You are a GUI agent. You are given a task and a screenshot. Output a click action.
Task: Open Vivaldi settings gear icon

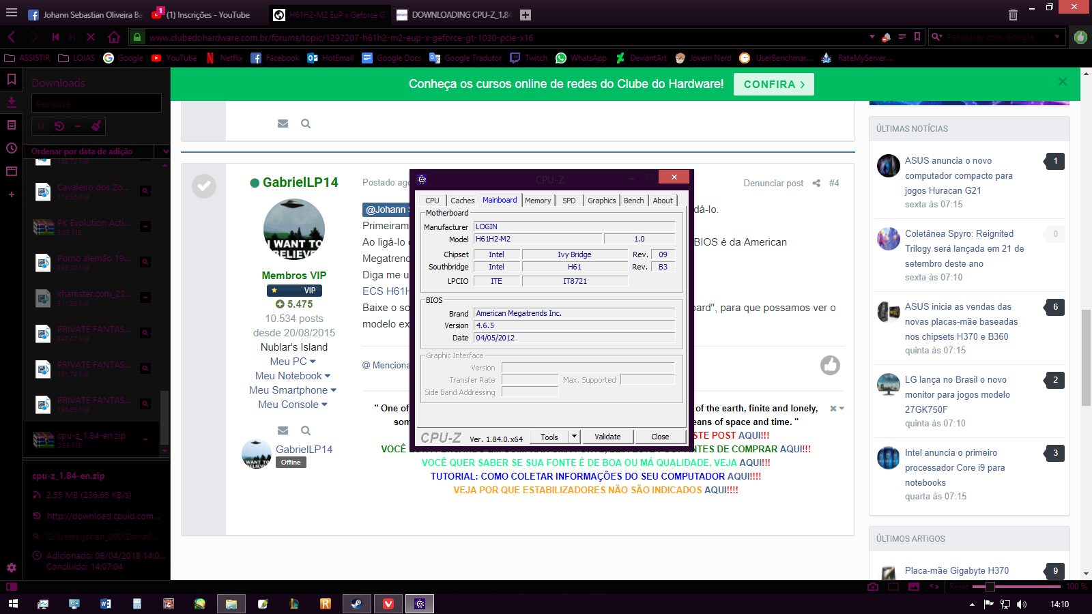point(12,568)
